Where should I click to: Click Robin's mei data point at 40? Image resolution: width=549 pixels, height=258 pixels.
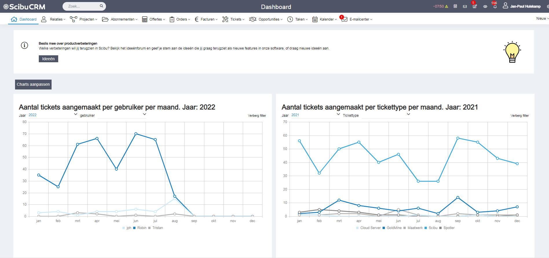(116, 169)
